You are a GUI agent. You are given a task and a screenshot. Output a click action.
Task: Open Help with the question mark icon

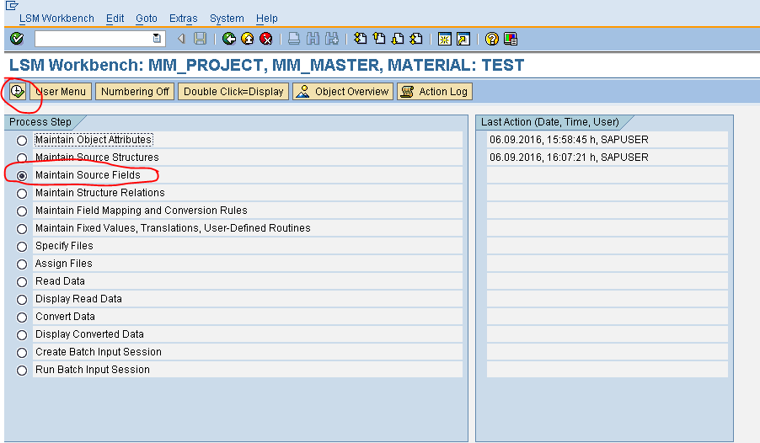[491, 39]
